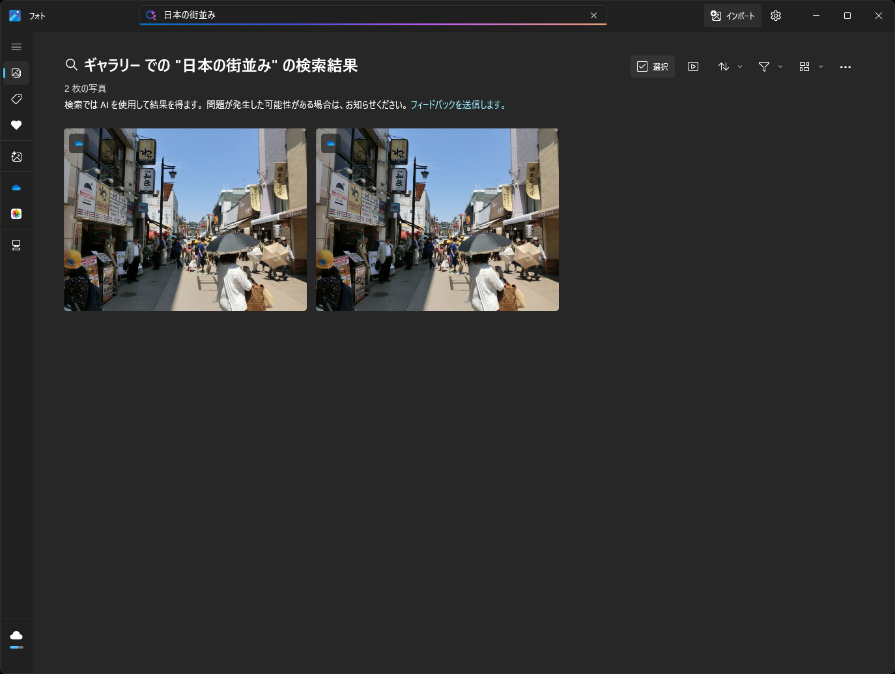
Task: Open the first street photo thumbnail
Action: (x=185, y=220)
